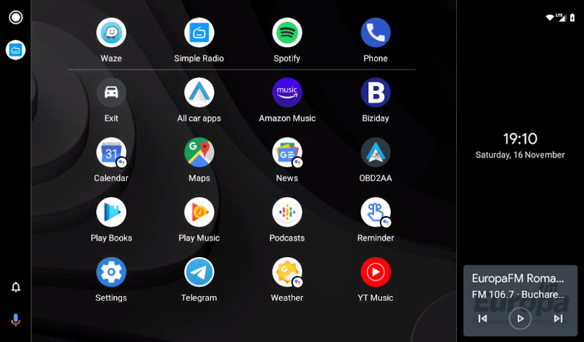Image resolution: width=584 pixels, height=342 pixels.
Task: Open the notifications bell
Action: tap(16, 287)
